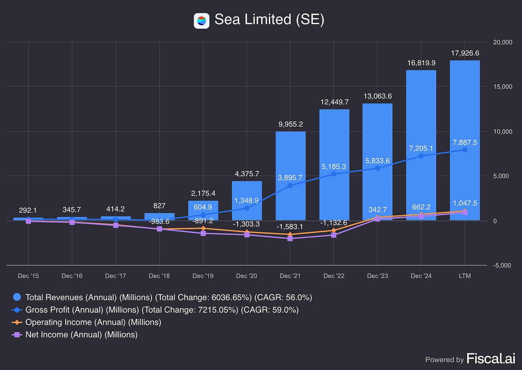The width and height of the screenshot is (522, 370).
Task: Click the 414.2 revenue label
Action: 115,209
